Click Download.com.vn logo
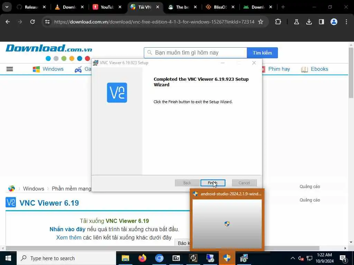The image size is (354, 265). click(49, 48)
